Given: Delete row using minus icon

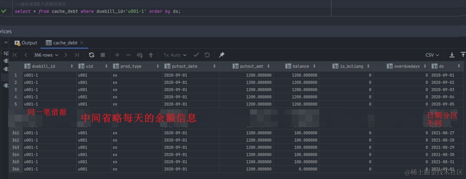Looking at the screenshot, I should [129, 55].
